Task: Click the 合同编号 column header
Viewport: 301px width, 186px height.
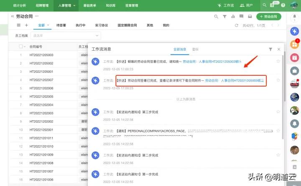Action: click(36, 47)
